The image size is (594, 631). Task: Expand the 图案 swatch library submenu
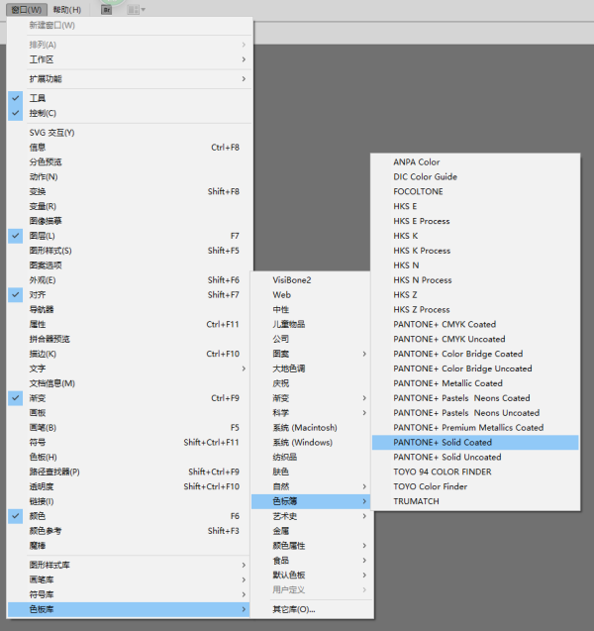point(311,354)
